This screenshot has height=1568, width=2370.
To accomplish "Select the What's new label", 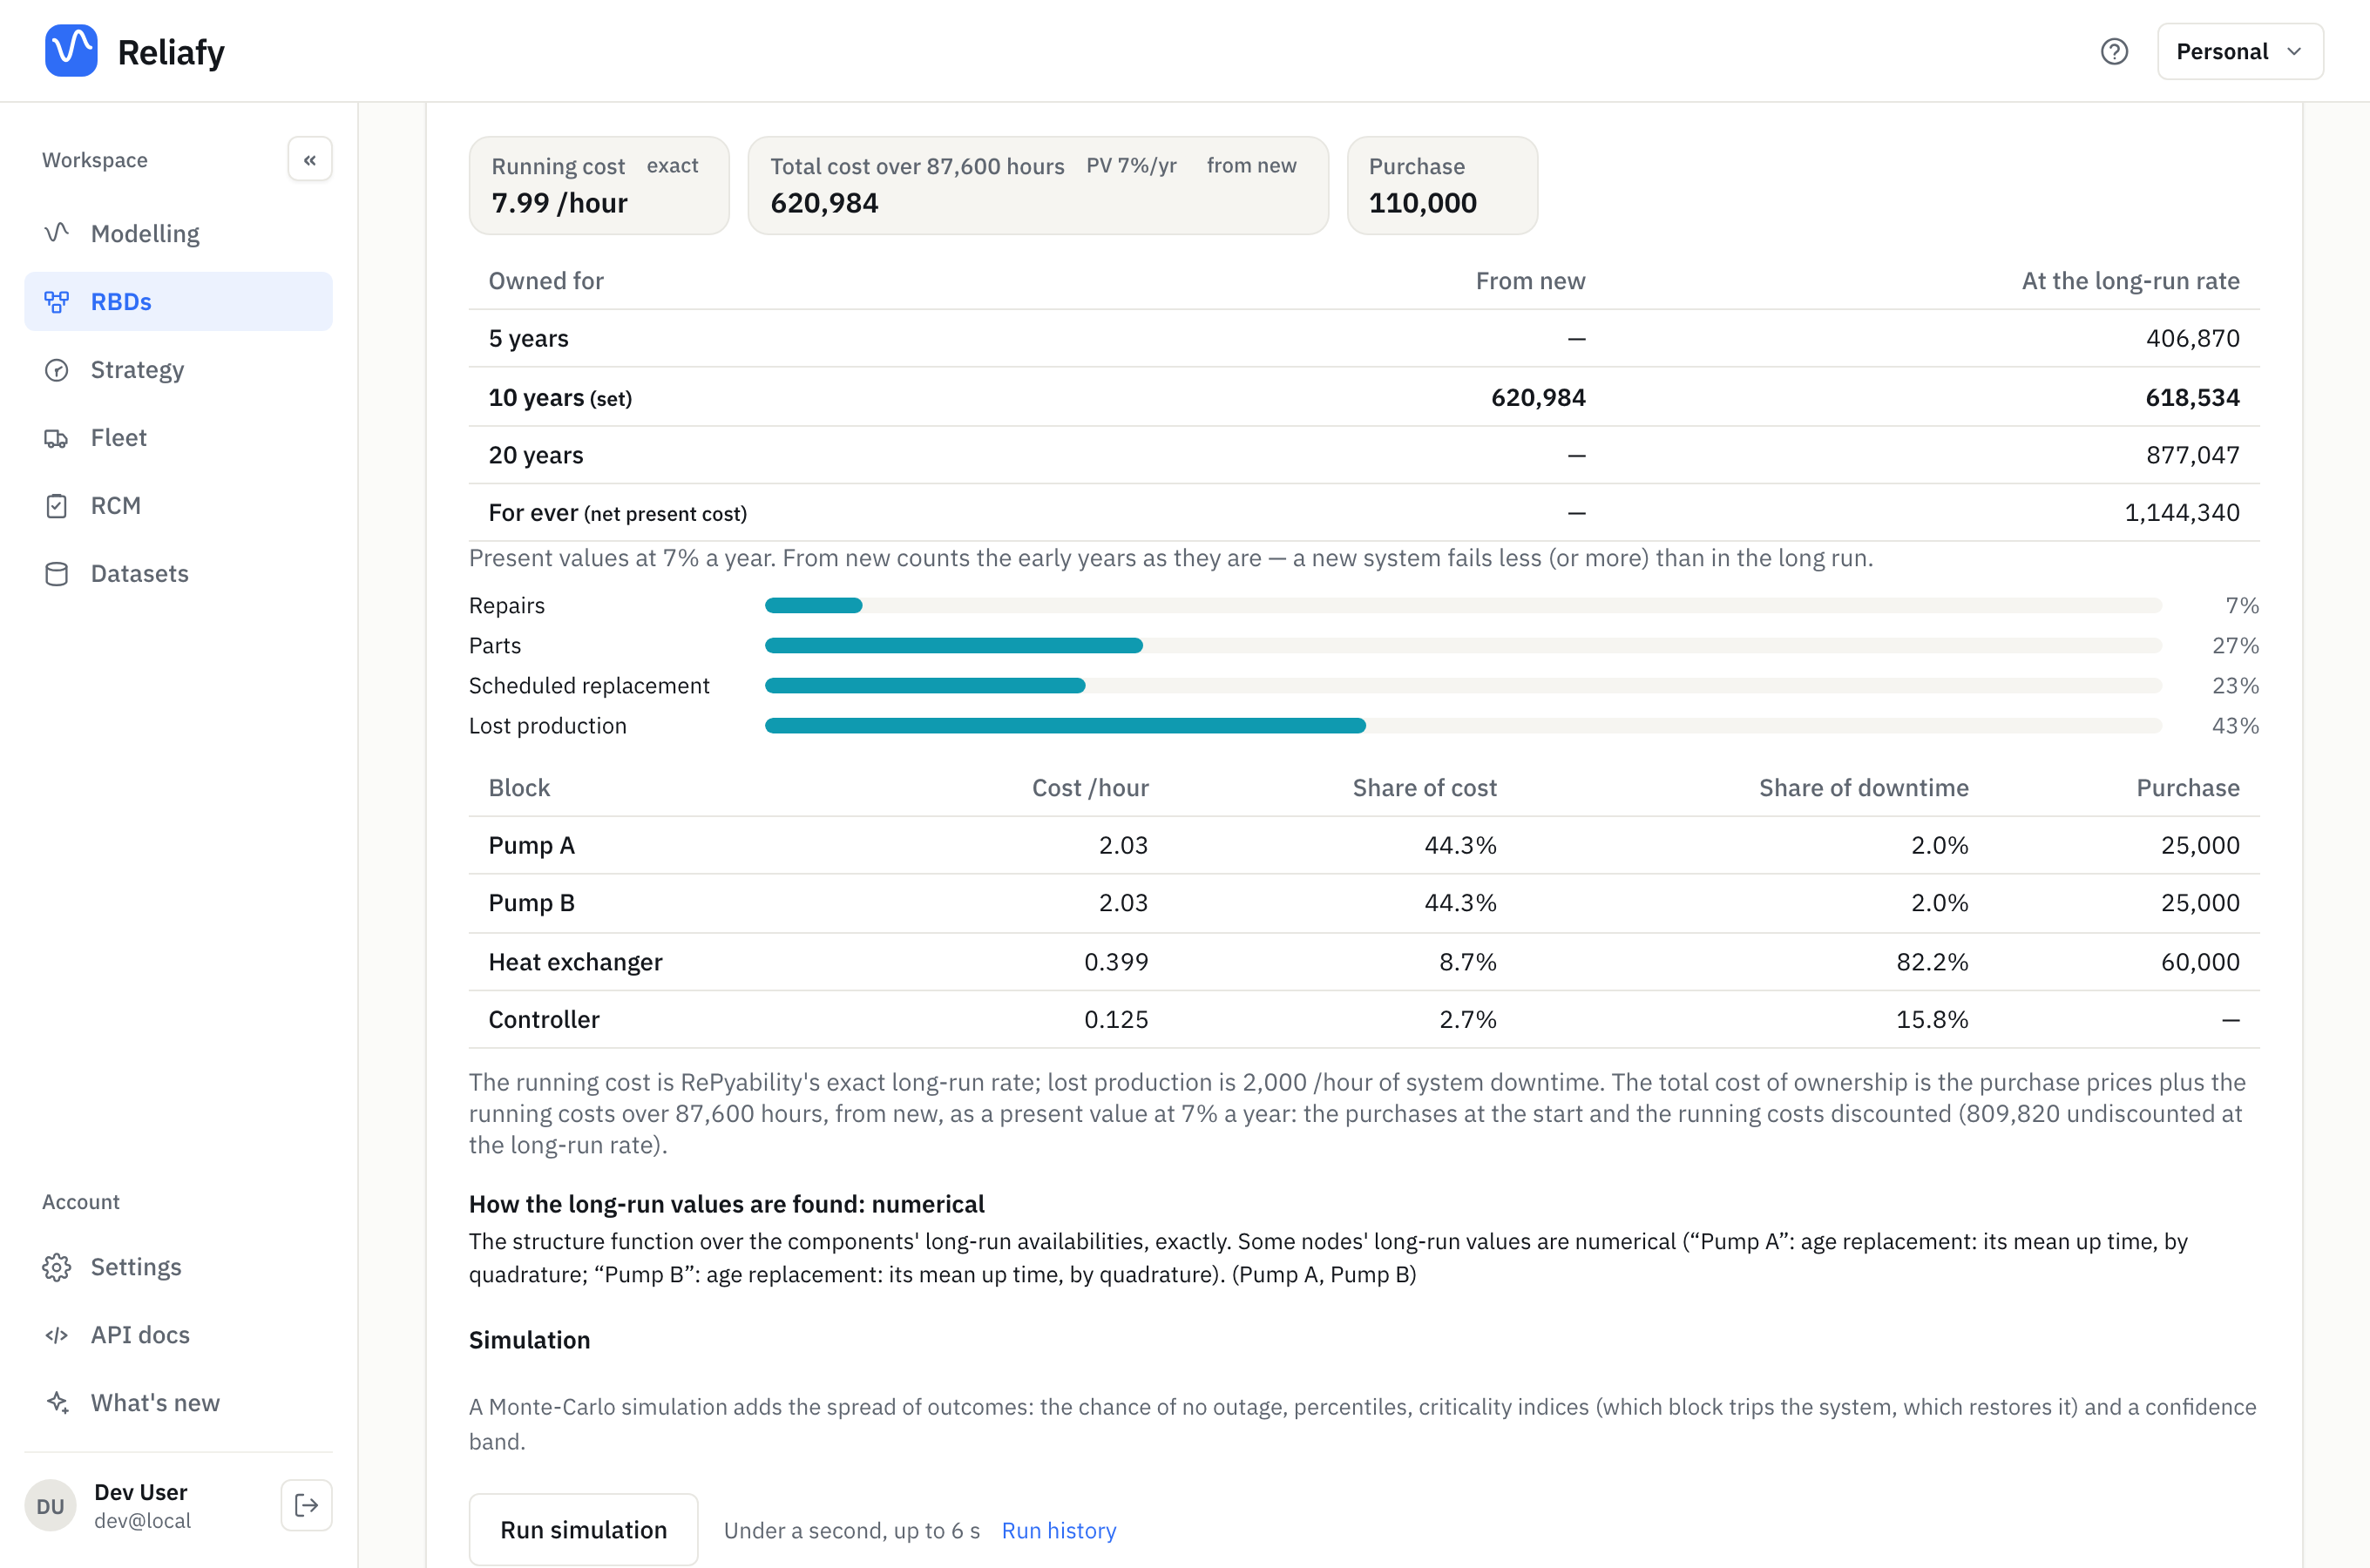I will pos(155,1403).
